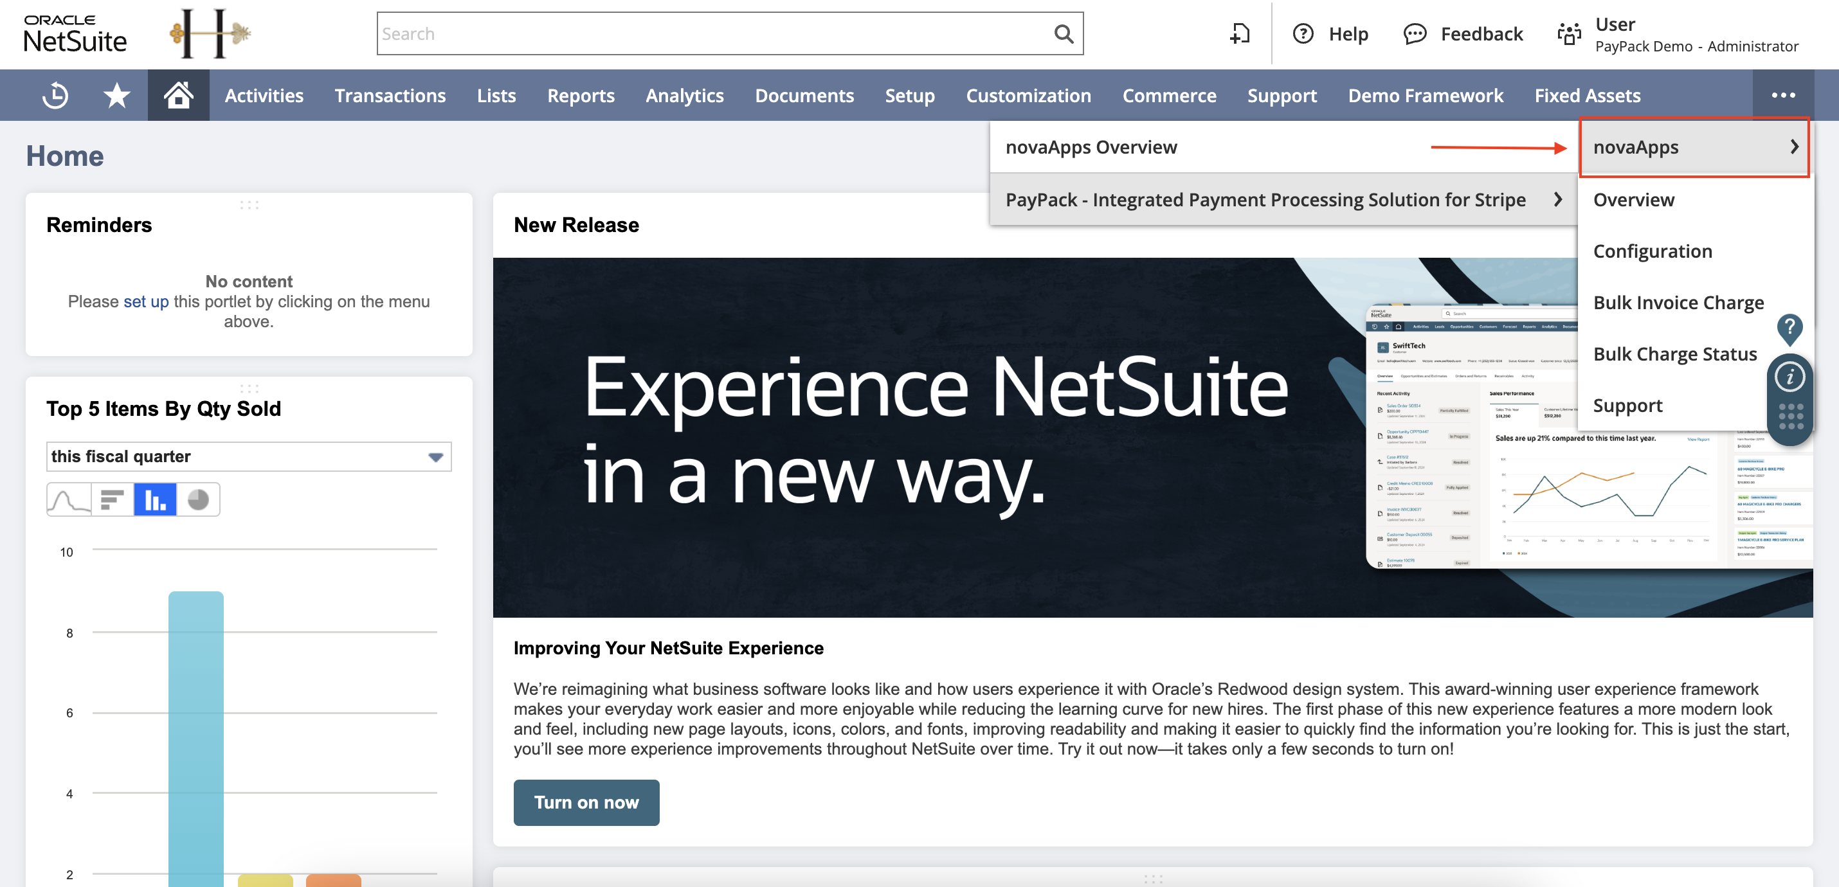Expand the novaApps submenu chevron
The width and height of the screenshot is (1839, 887).
pos(1794,147)
